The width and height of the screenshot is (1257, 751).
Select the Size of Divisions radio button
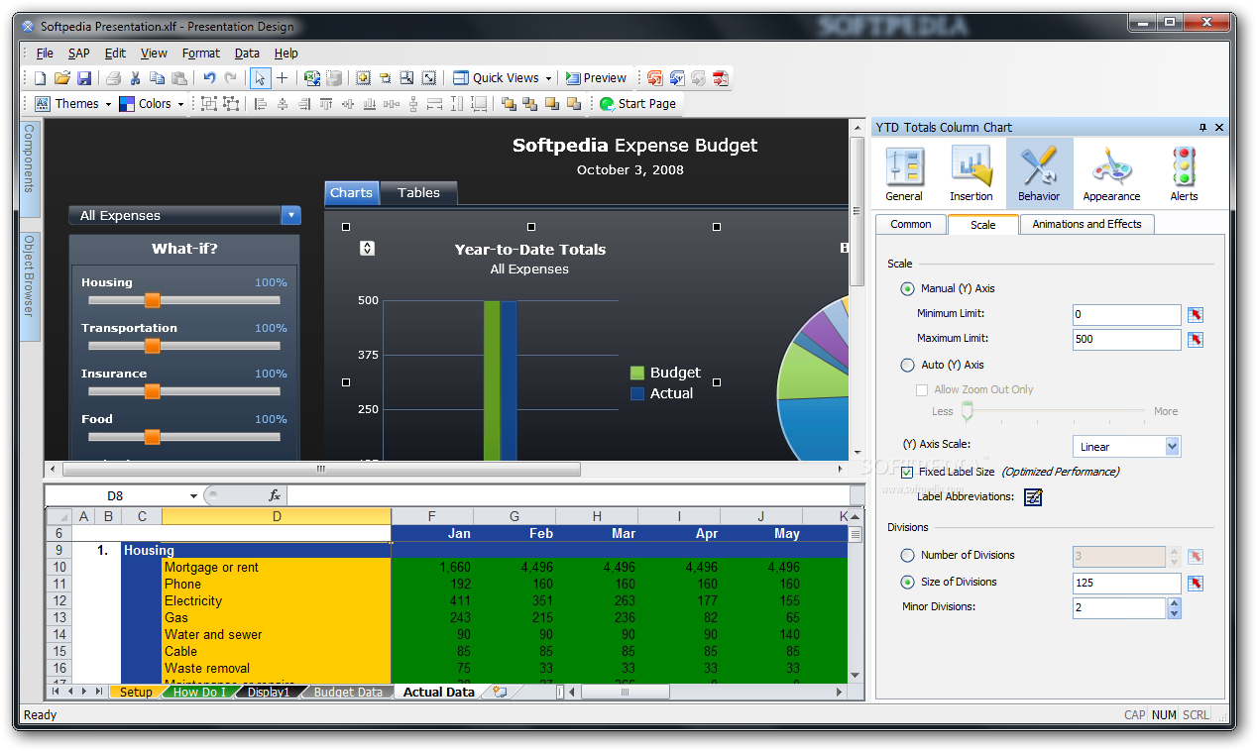907,583
